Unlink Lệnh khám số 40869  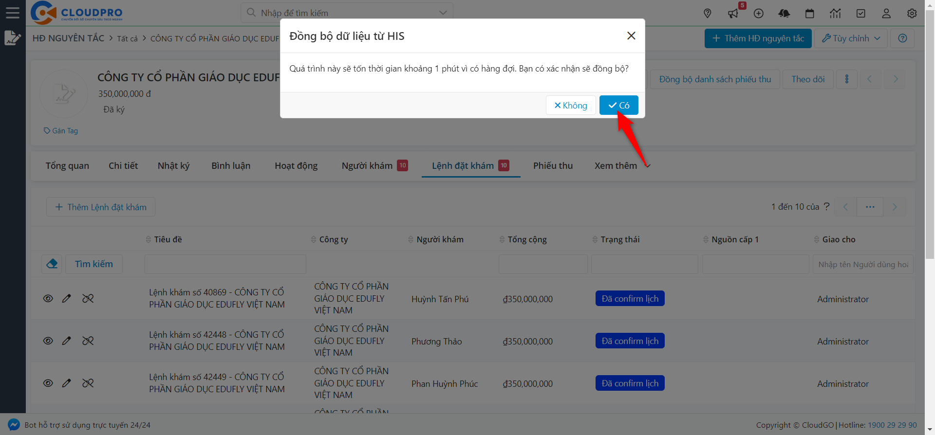coord(88,298)
